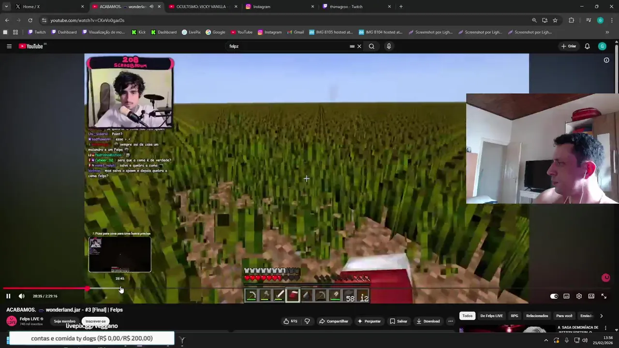Click the Seja membro button

pyautogui.click(x=64, y=321)
